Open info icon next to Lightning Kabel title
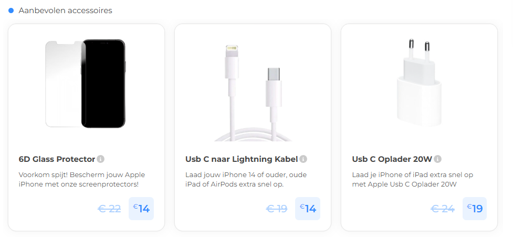This screenshot has width=513, height=237. [x=303, y=159]
